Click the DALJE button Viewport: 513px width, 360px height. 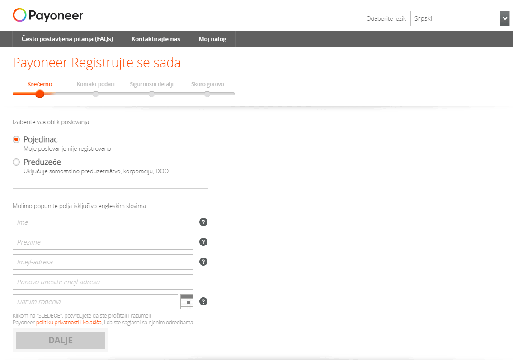click(x=60, y=340)
